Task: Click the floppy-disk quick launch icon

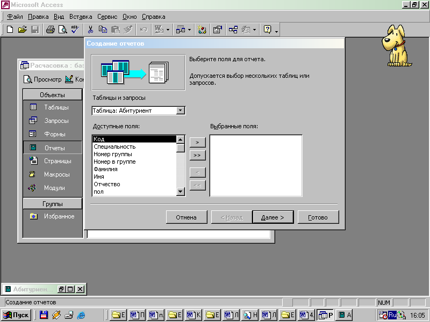Action: click(44, 315)
